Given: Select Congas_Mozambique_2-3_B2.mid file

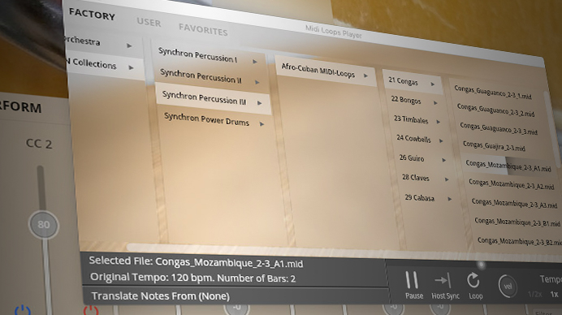Looking at the screenshot, I should coord(519,241).
